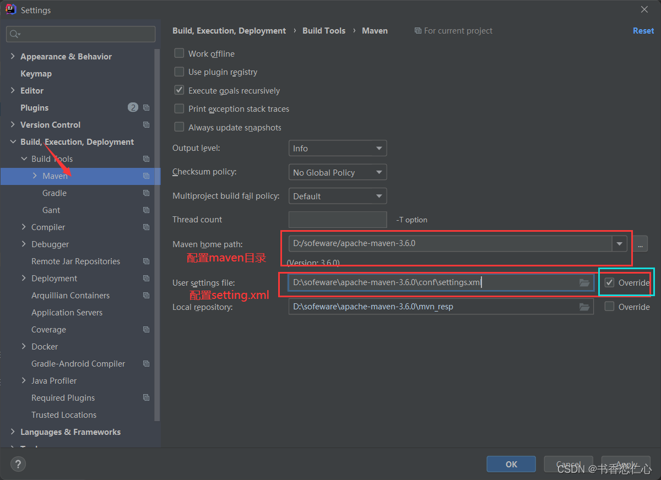Click the Thread count input field
Screen dimensions: 661x480
pyautogui.click(x=338, y=220)
